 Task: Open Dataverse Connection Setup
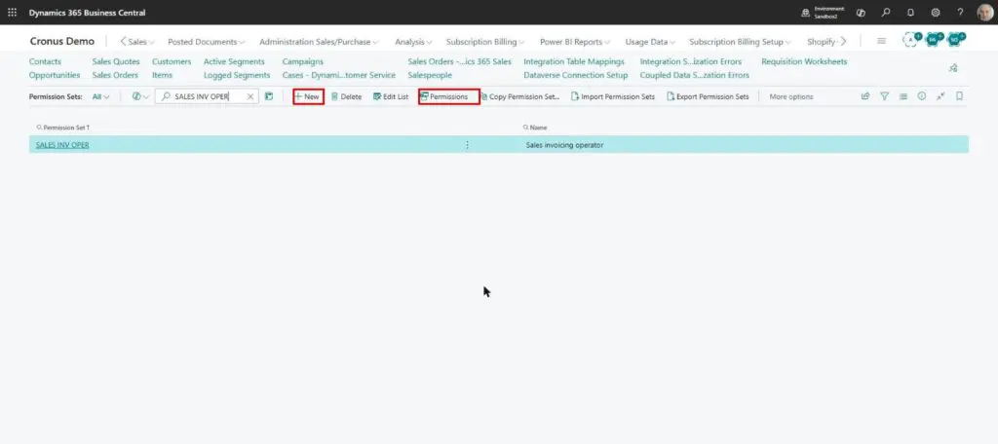575,75
